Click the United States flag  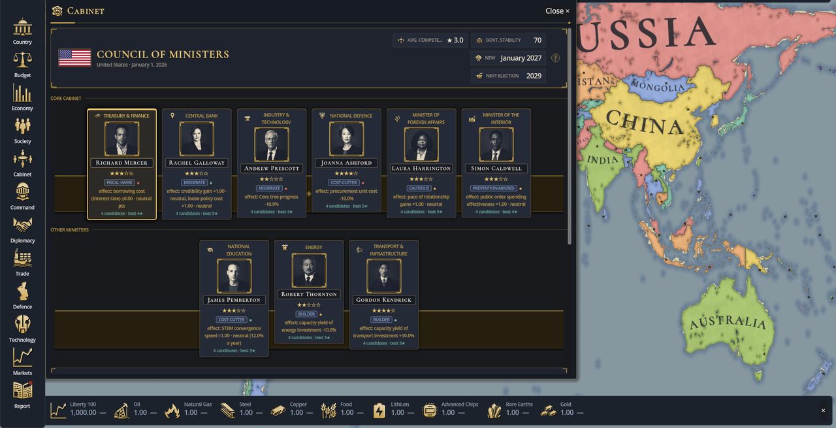point(74,58)
